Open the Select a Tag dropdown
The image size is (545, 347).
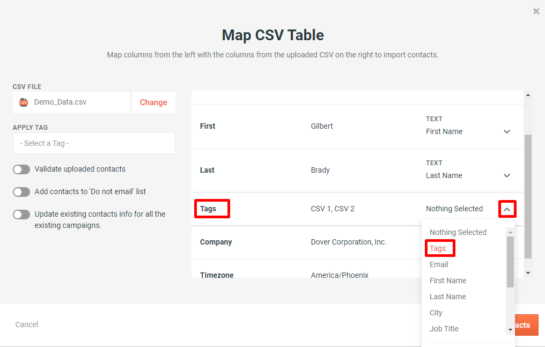point(94,143)
